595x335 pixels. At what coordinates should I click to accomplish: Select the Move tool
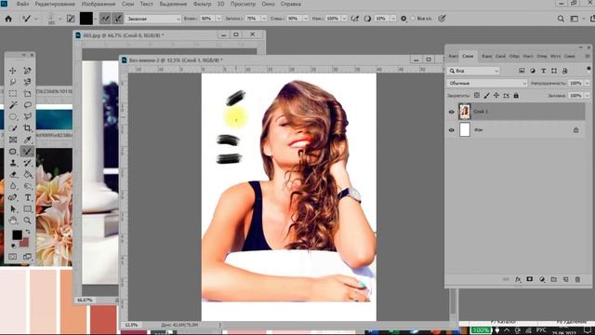click(13, 71)
